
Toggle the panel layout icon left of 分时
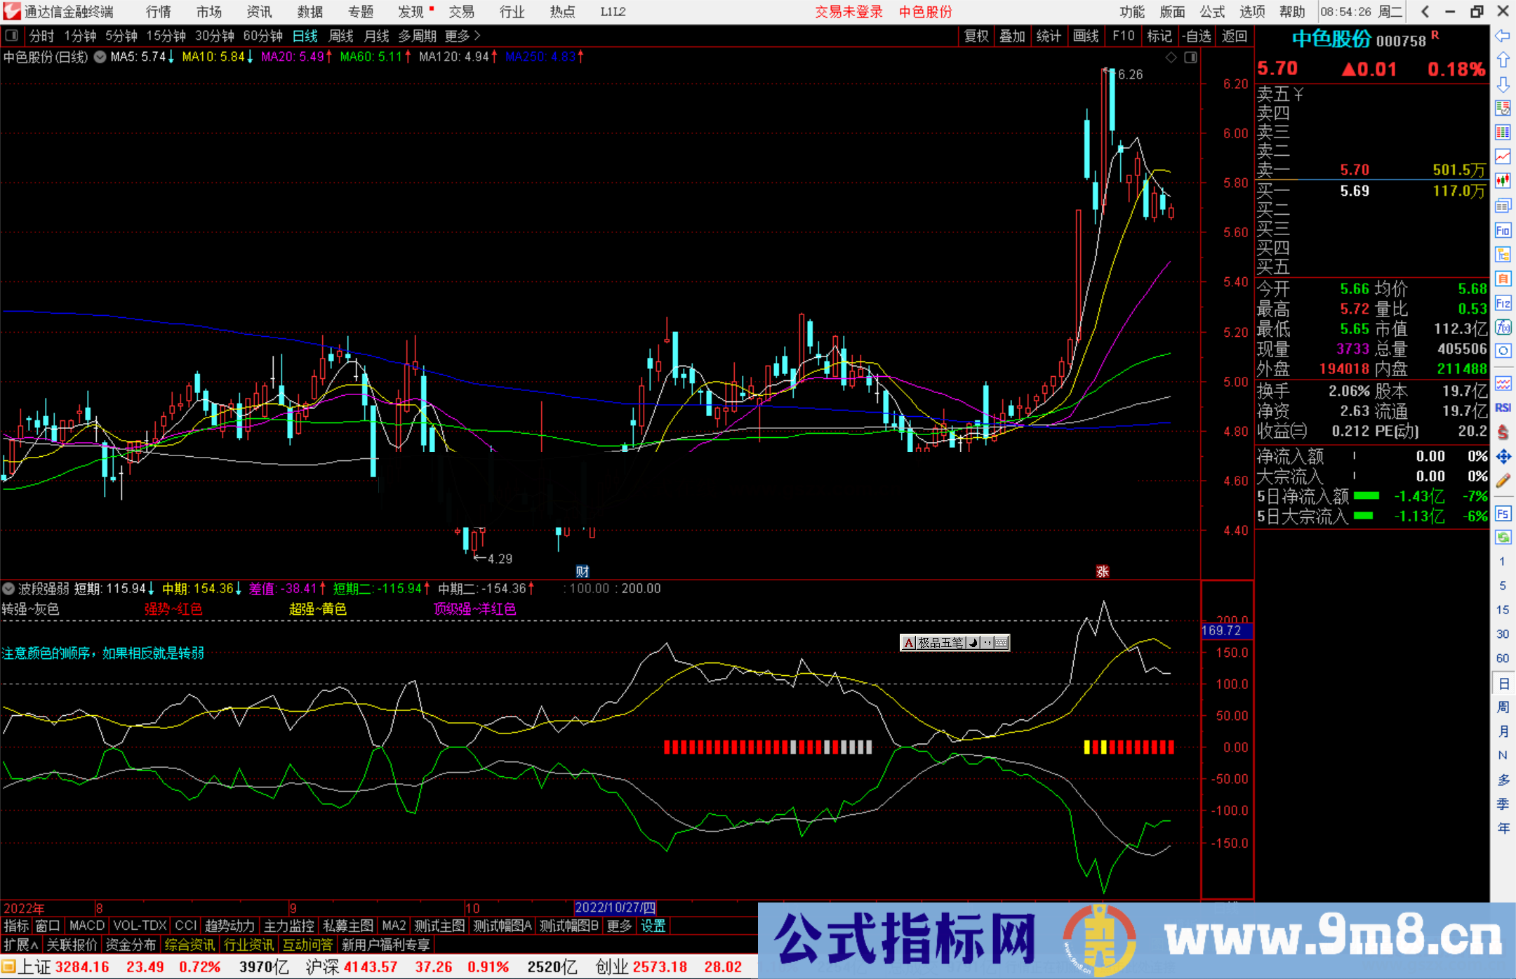click(12, 35)
